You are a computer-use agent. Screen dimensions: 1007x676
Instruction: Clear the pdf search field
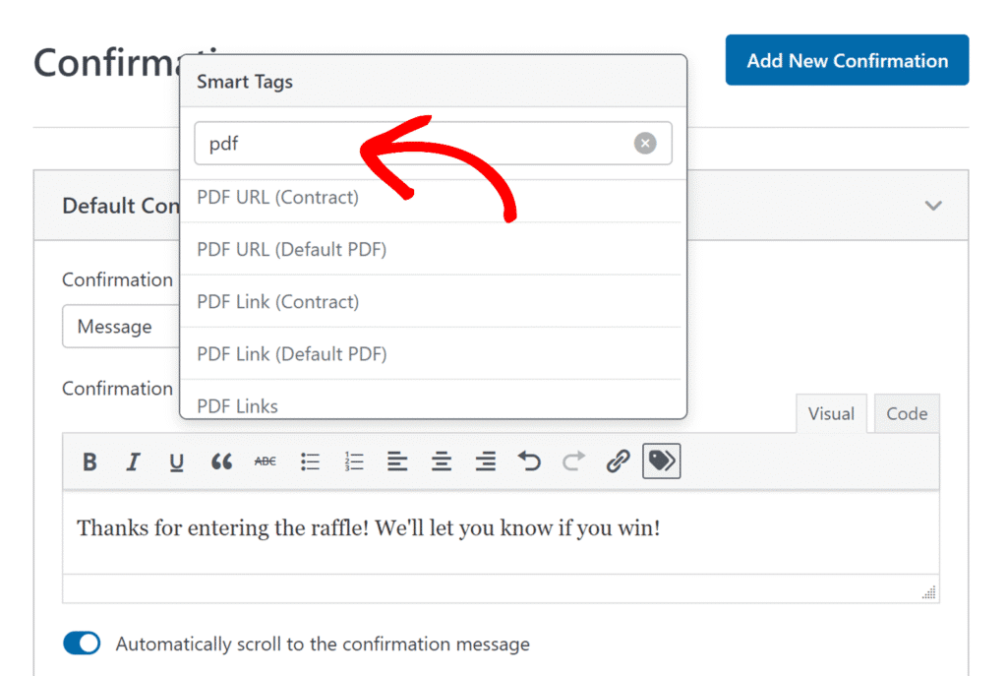pyautogui.click(x=645, y=143)
